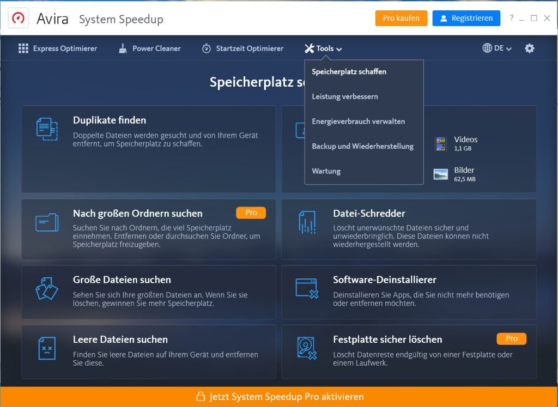
Task: Open Express Optimierer grid icon
Action: (x=23, y=48)
